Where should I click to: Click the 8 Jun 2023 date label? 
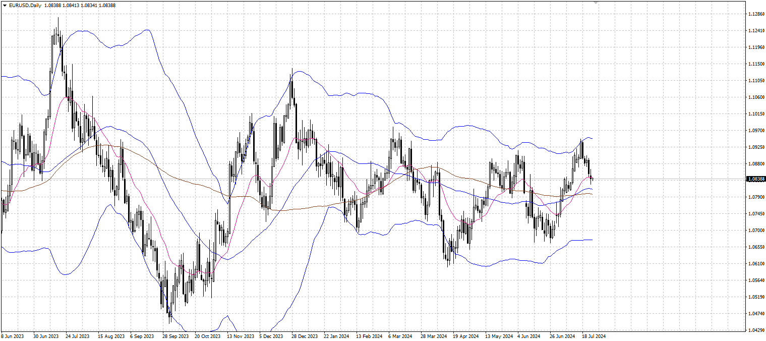[x=13, y=336]
